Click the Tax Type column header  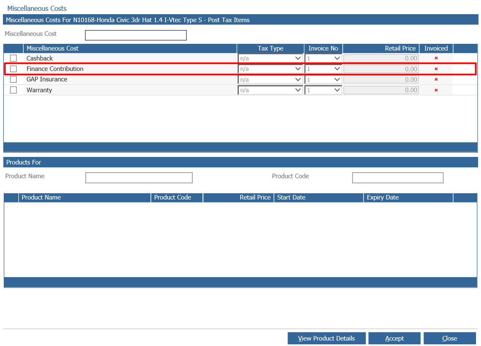click(271, 48)
